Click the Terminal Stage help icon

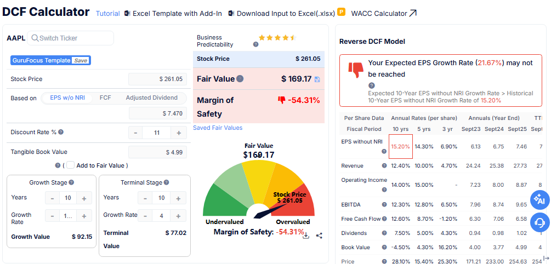(x=166, y=182)
